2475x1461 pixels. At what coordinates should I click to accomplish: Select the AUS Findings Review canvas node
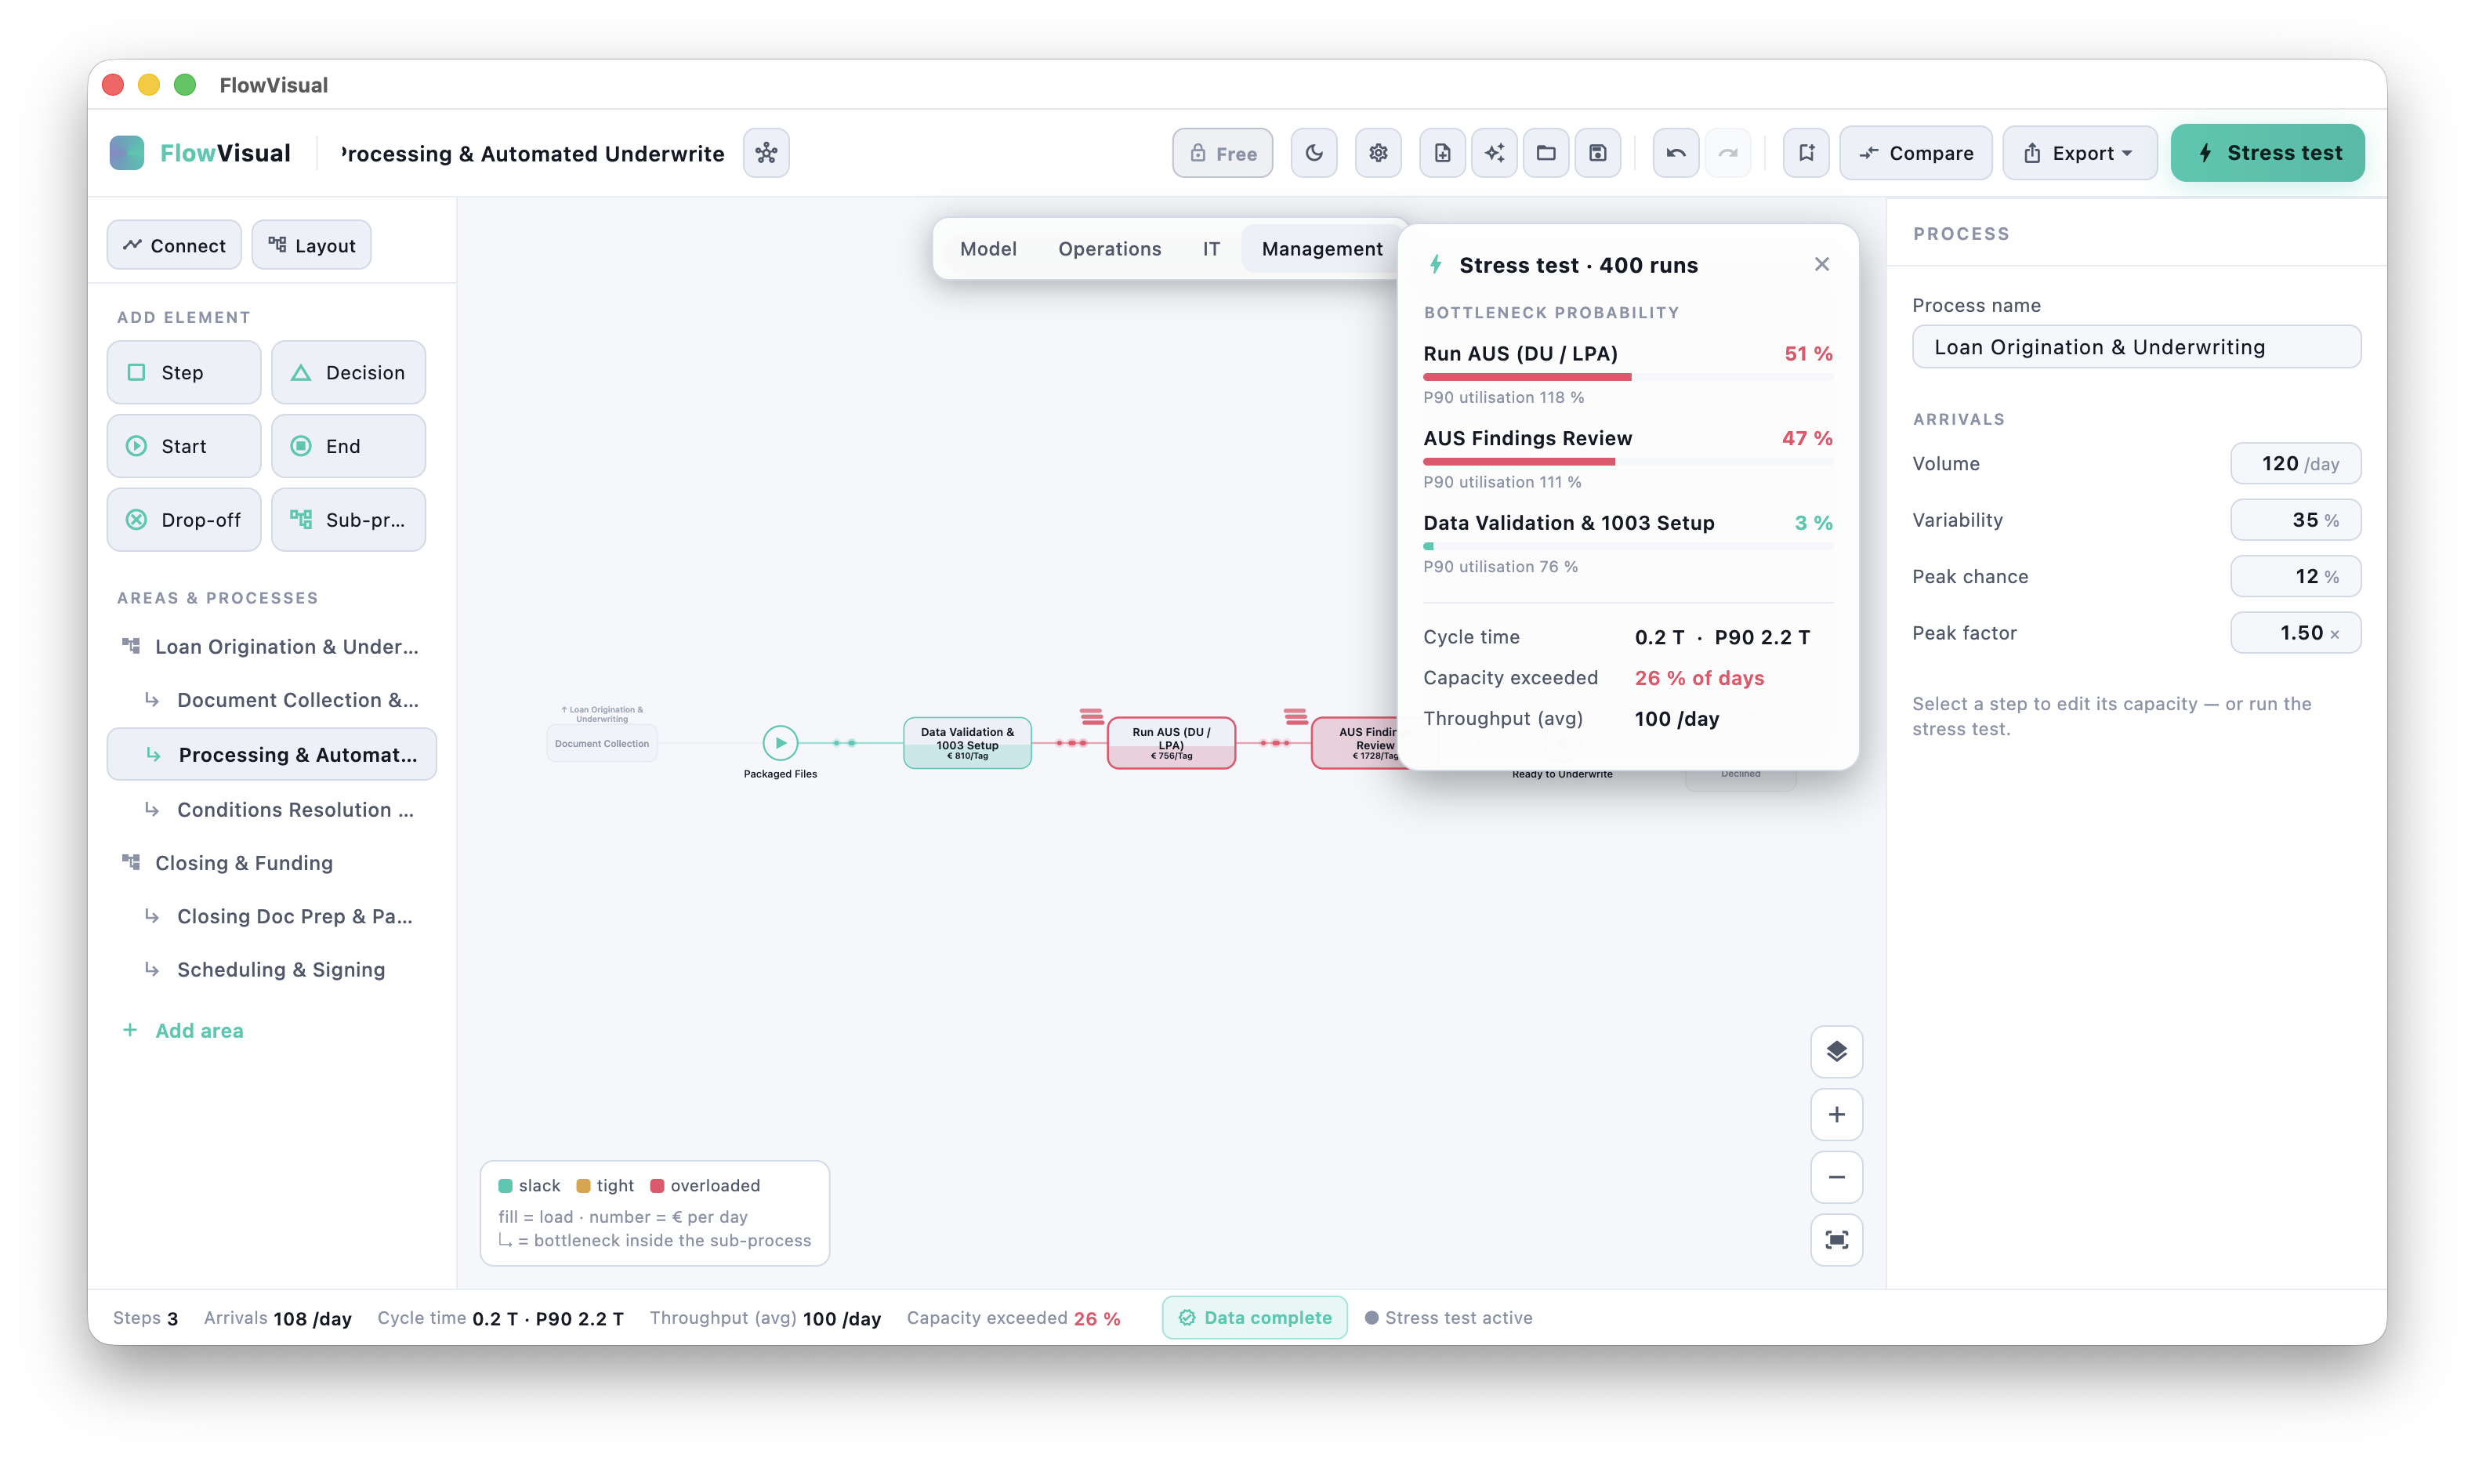tap(1356, 743)
